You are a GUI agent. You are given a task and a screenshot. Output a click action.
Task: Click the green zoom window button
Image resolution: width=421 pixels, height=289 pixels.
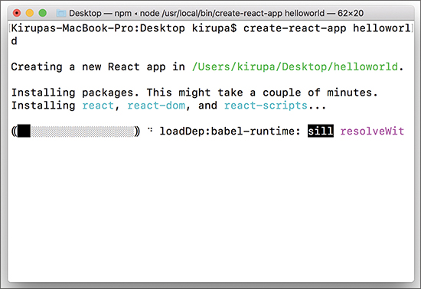click(42, 13)
